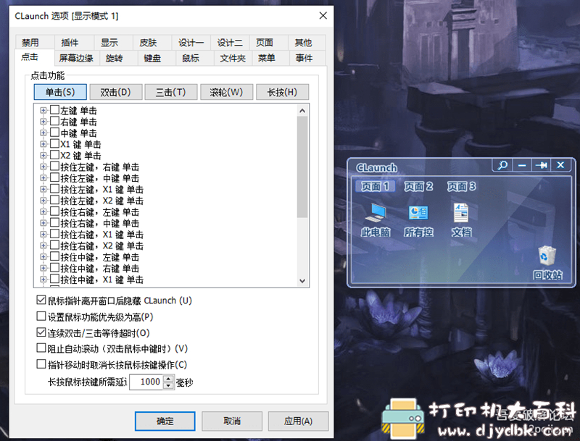Expand the 中键 单击 tree node
The width and height of the screenshot is (580, 441).
pyautogui.click(x=43, y=133)
